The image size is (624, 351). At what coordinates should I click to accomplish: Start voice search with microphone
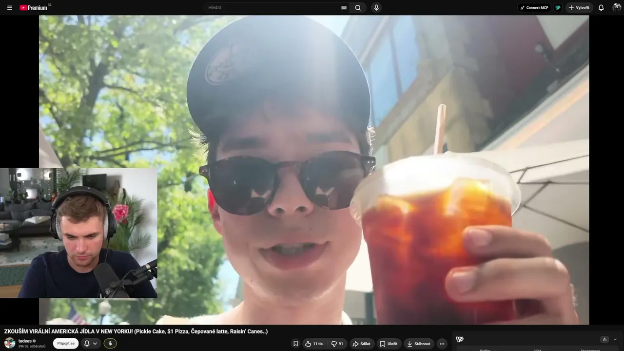point(376,8)
